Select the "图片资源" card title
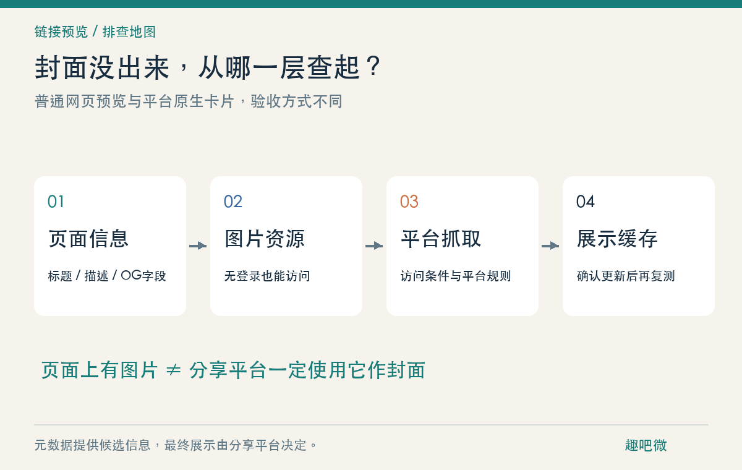Viewport: 742px width, 470px height. point(265,239)
